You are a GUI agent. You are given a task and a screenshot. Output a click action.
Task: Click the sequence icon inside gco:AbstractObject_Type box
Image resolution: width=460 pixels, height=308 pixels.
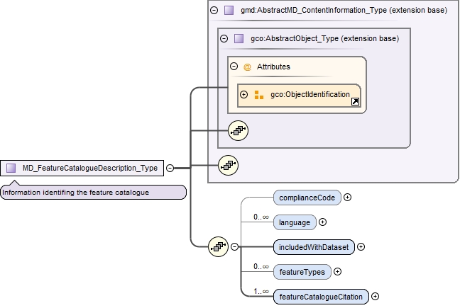pos(238,130)
